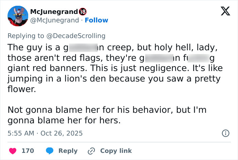238x160 pixels.
Task: Follow the McJunegrand account
Action: coord(96,20)
